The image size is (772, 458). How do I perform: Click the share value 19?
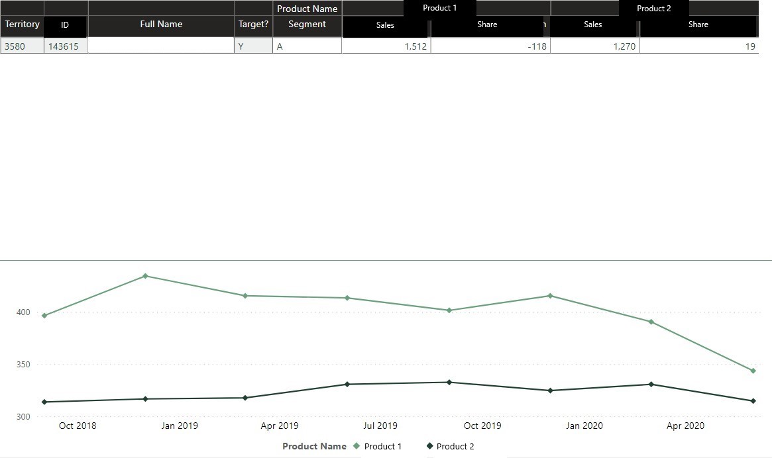699,46
